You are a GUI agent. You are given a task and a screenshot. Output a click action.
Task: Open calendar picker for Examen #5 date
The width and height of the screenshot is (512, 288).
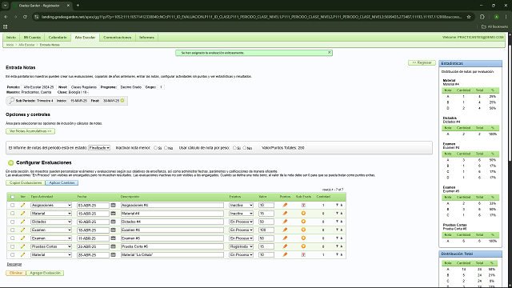[x=113, y=238]
